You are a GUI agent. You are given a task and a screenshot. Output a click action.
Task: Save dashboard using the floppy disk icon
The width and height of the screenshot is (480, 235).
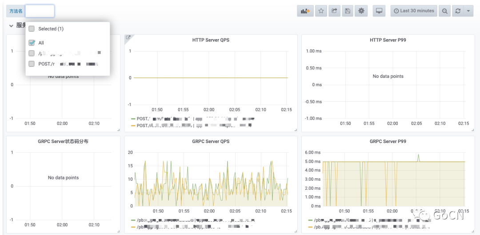[x=348, y=11]
